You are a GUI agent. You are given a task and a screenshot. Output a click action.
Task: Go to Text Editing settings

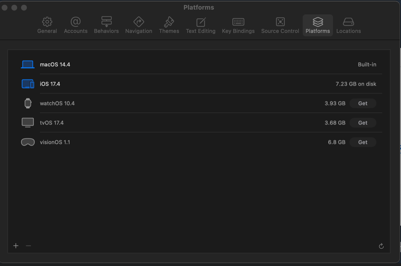pos(200,25)
